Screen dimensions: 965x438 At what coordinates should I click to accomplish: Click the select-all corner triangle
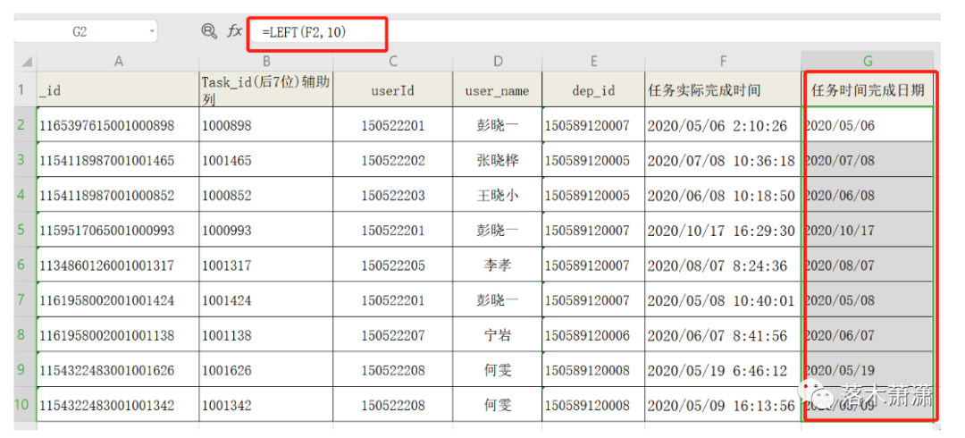pyautogui.click(x=27, y=62)
